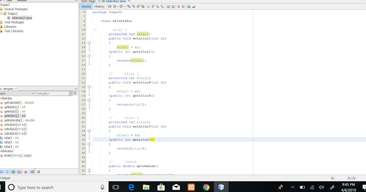Image resolution: width=366 pixels, height=192 pixels.
Task: Switch to the History view
Action: coord(100,6)
